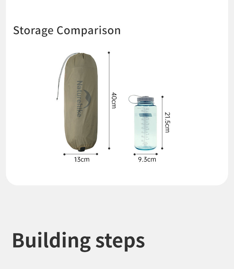Viewport: 234px width, 269px height.
Task: Click the 13cm width label
Action: coord(82,160)
